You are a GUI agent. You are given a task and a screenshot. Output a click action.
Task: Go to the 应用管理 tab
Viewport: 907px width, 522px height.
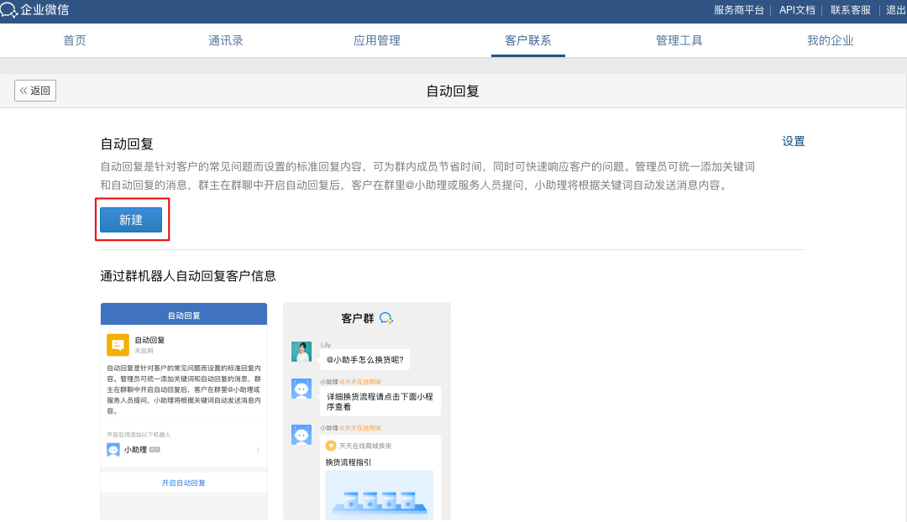(377, 40)
